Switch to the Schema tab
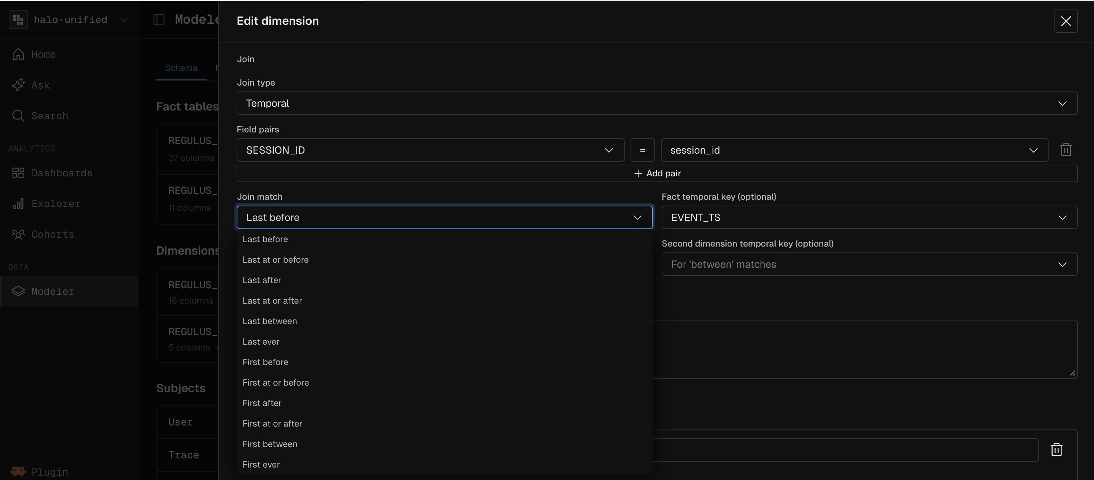The width and height of the screenshot is (1094, 480). (x=181, y=68)
